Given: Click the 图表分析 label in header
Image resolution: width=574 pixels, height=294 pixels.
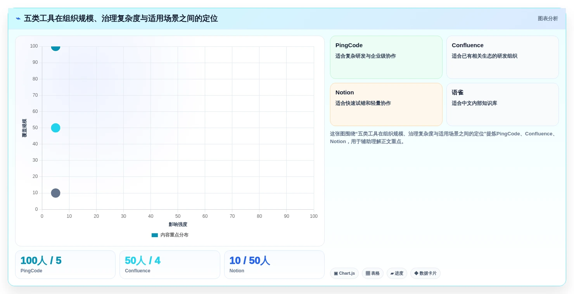Looking at the screenshot, I should pyautogui.click(x=548, y=19).
